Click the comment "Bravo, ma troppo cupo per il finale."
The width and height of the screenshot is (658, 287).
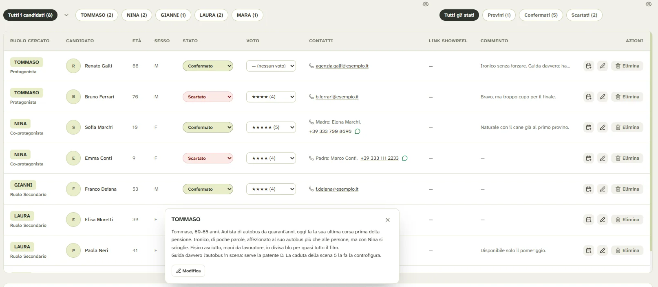point(518,97)
